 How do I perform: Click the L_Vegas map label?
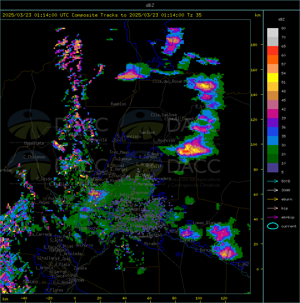pos(42,202)
